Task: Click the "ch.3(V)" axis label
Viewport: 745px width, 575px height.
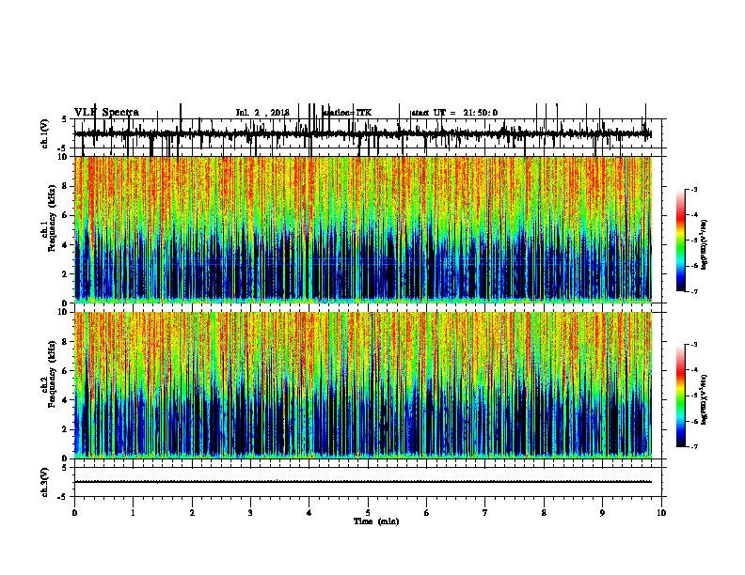Action: pyautogui.click(x=44, y=482)
